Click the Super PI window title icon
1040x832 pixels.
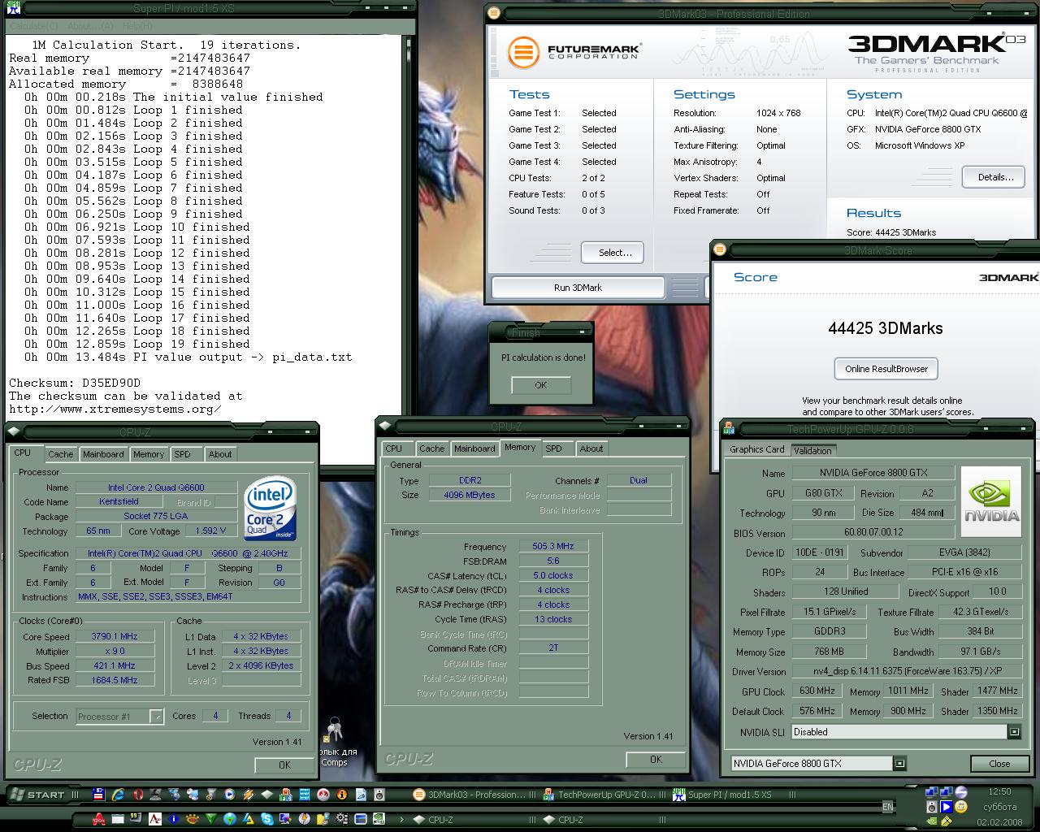[x=15, y=9]
